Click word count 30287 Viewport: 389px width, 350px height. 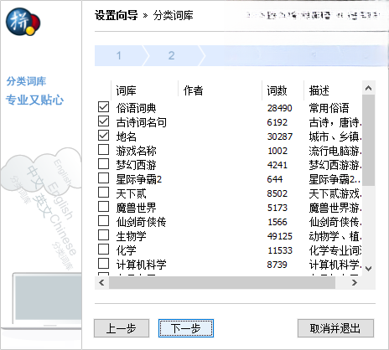click(x=280, y=136)
